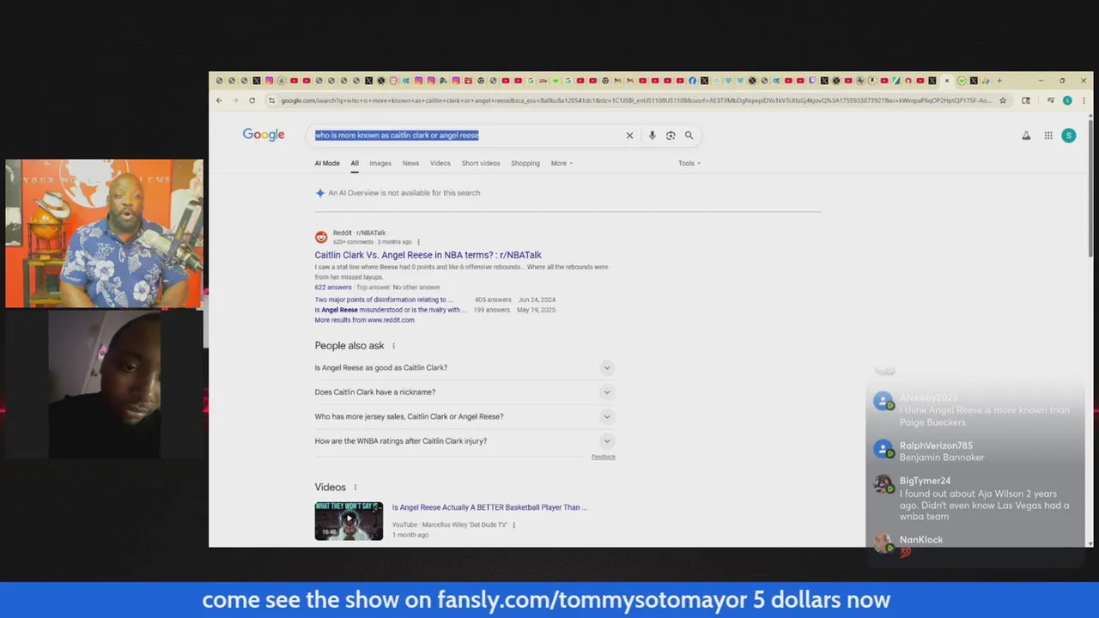Click "Reddit · r/NBATalk" source text

359,233
